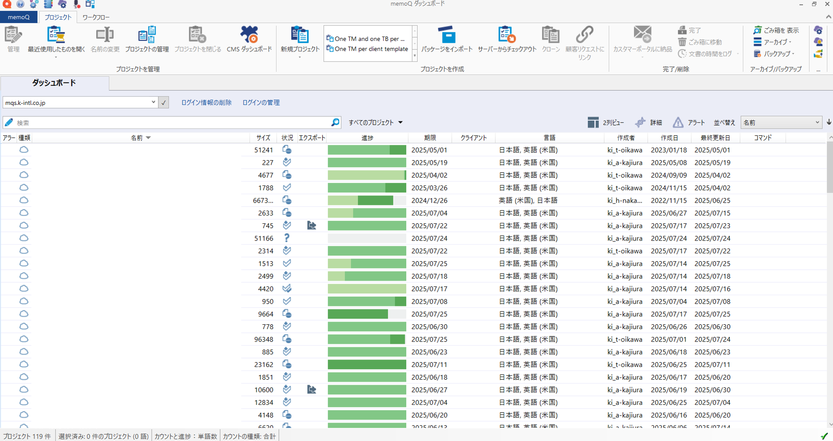Click ログイン情報の削除 link

tap(206, 102)
